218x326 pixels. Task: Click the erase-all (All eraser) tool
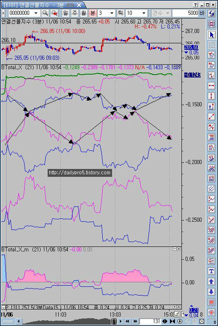211,65
